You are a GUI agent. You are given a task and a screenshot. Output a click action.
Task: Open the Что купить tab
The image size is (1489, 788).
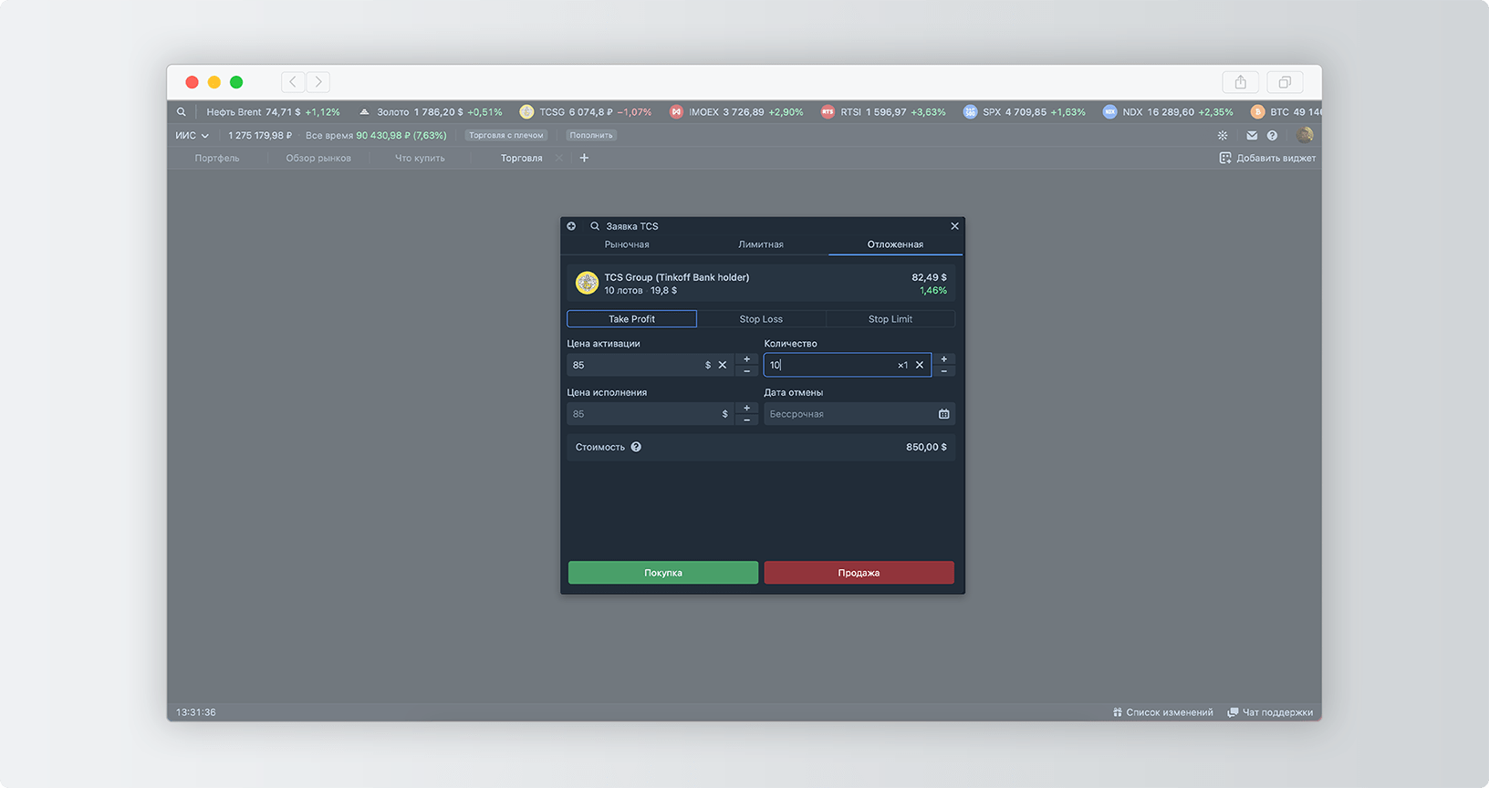point(420,158)
